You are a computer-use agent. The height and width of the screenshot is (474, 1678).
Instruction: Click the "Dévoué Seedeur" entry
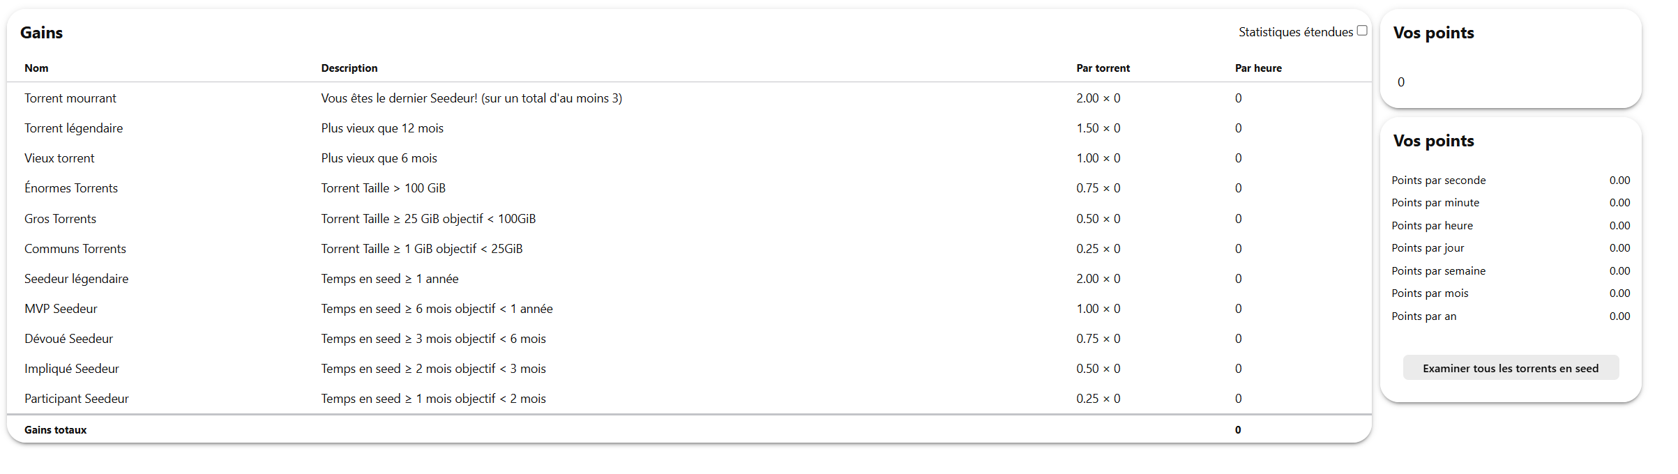[68, 339]
